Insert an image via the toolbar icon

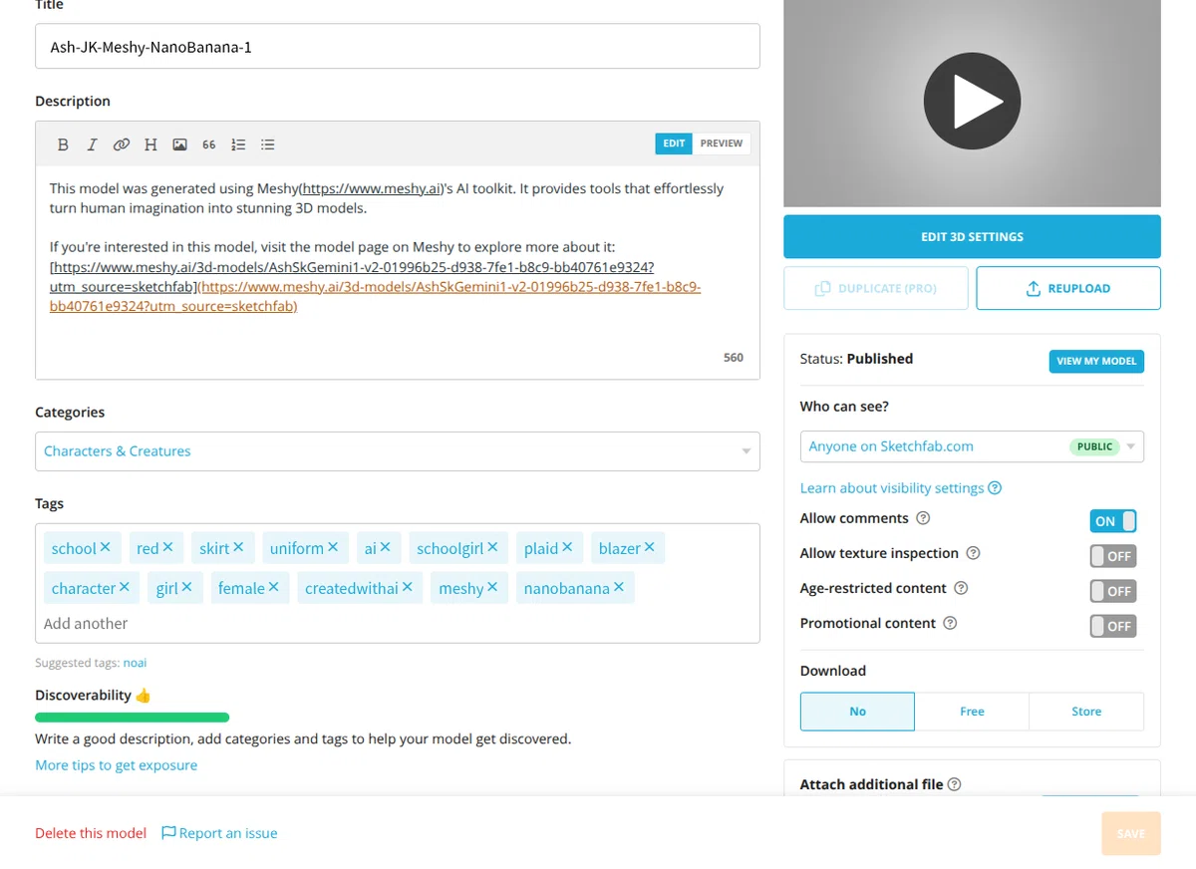tap(179, 145)
